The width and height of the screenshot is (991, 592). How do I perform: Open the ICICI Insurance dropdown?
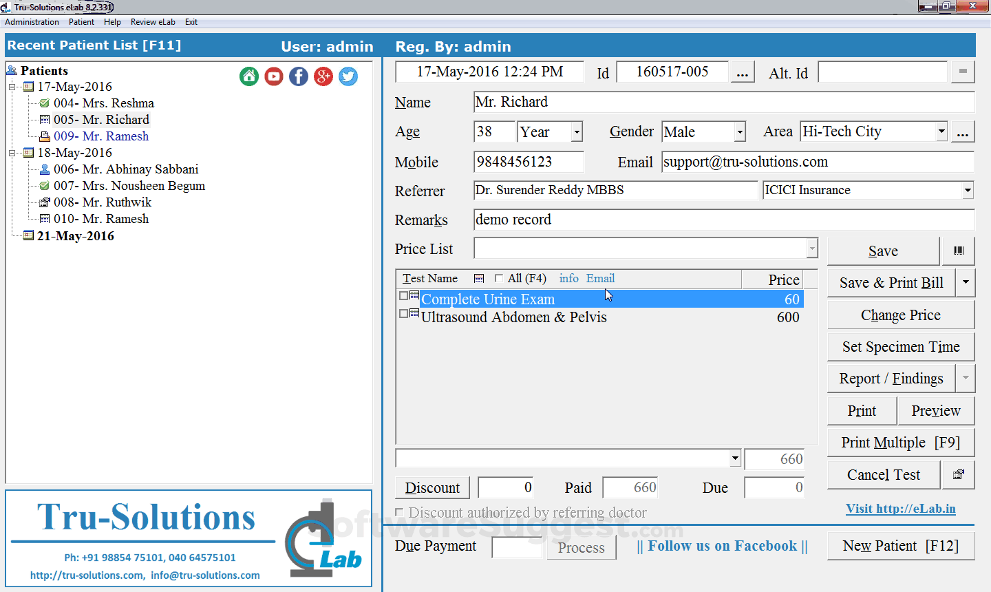point(966,190)
